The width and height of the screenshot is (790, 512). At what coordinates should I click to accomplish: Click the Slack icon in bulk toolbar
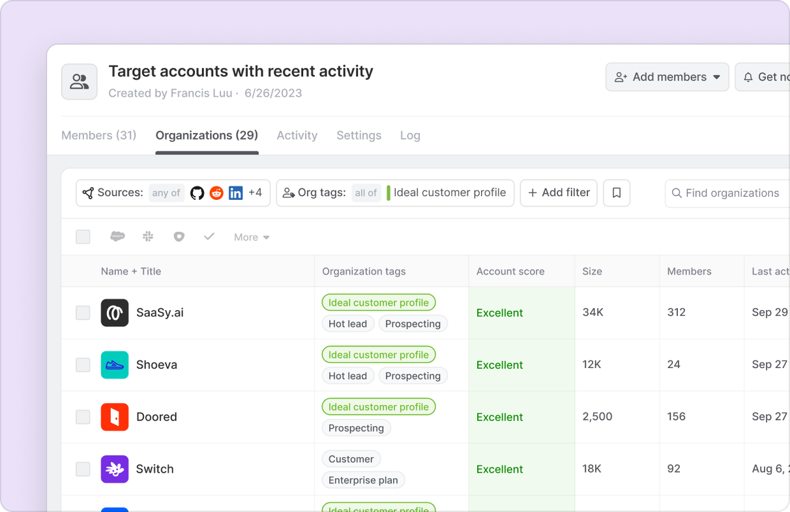(148, 236)
